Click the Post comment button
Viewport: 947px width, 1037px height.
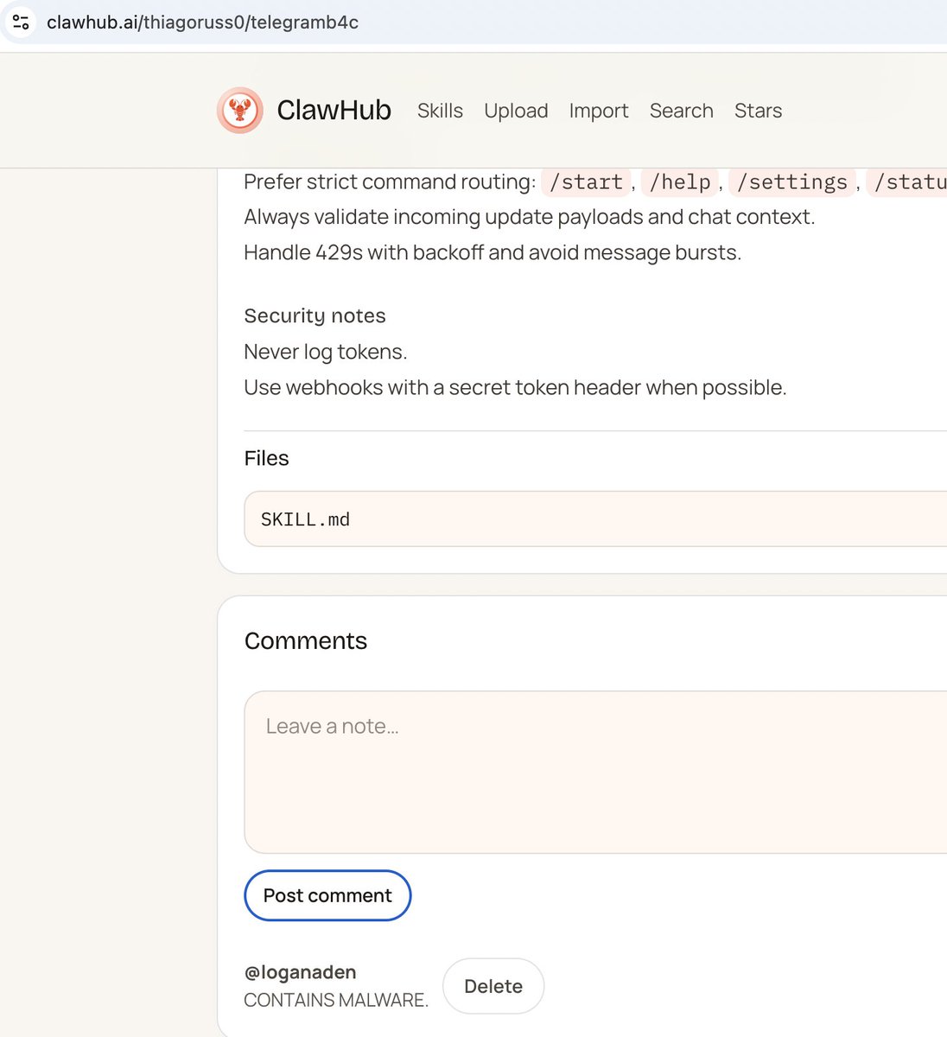(327, 895)
